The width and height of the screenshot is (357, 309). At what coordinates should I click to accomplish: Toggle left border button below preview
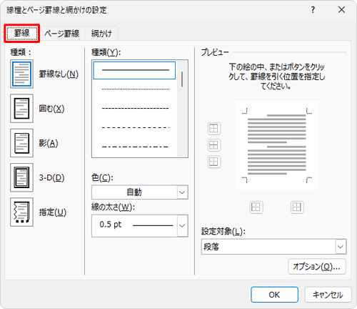(256, 207)
